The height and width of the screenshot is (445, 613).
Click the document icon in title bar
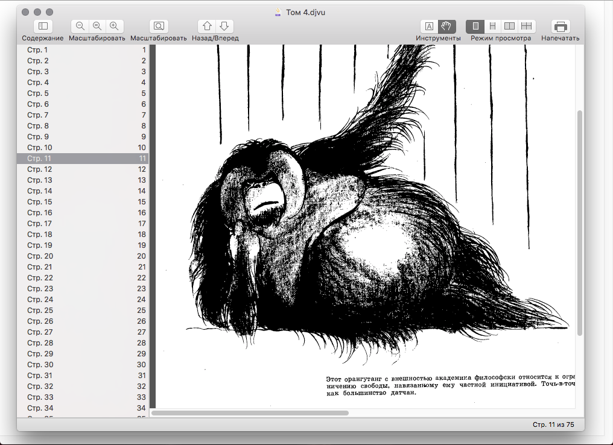278,12
